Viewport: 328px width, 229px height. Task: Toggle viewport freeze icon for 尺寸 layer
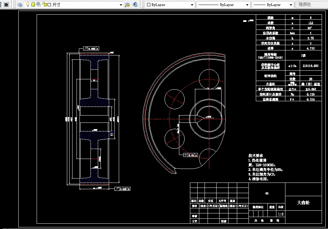point(39,4)
